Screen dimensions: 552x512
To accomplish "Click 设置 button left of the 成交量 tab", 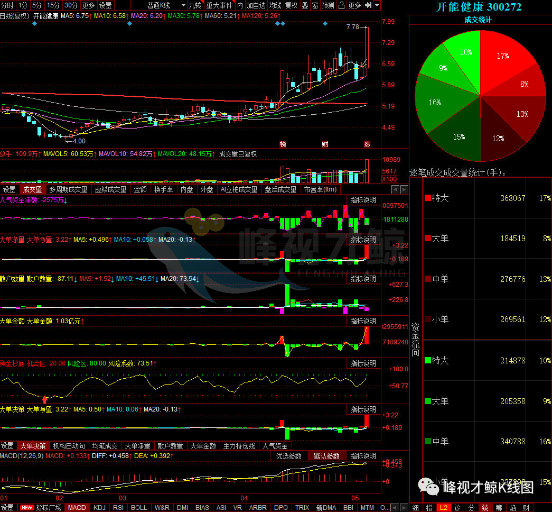I will 9,189.
